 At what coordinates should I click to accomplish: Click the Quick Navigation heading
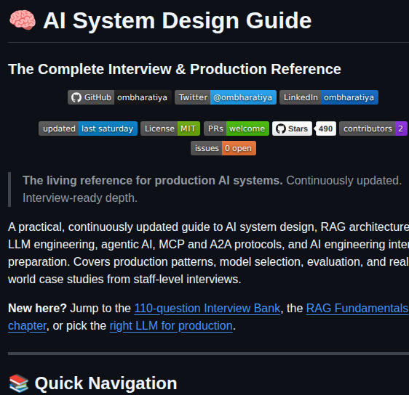pos(106,383)
